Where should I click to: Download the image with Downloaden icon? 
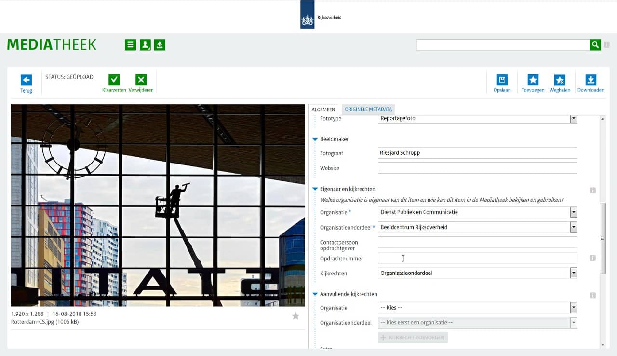[590, 80]
